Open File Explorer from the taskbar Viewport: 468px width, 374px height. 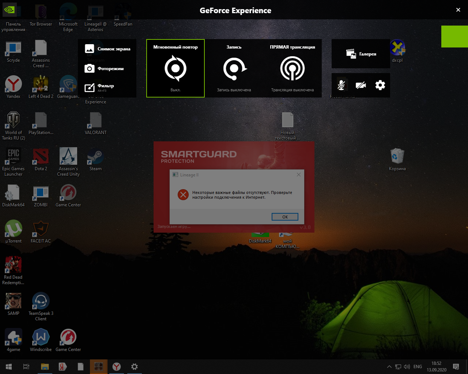pyautogui.click(x=45, y=367)
